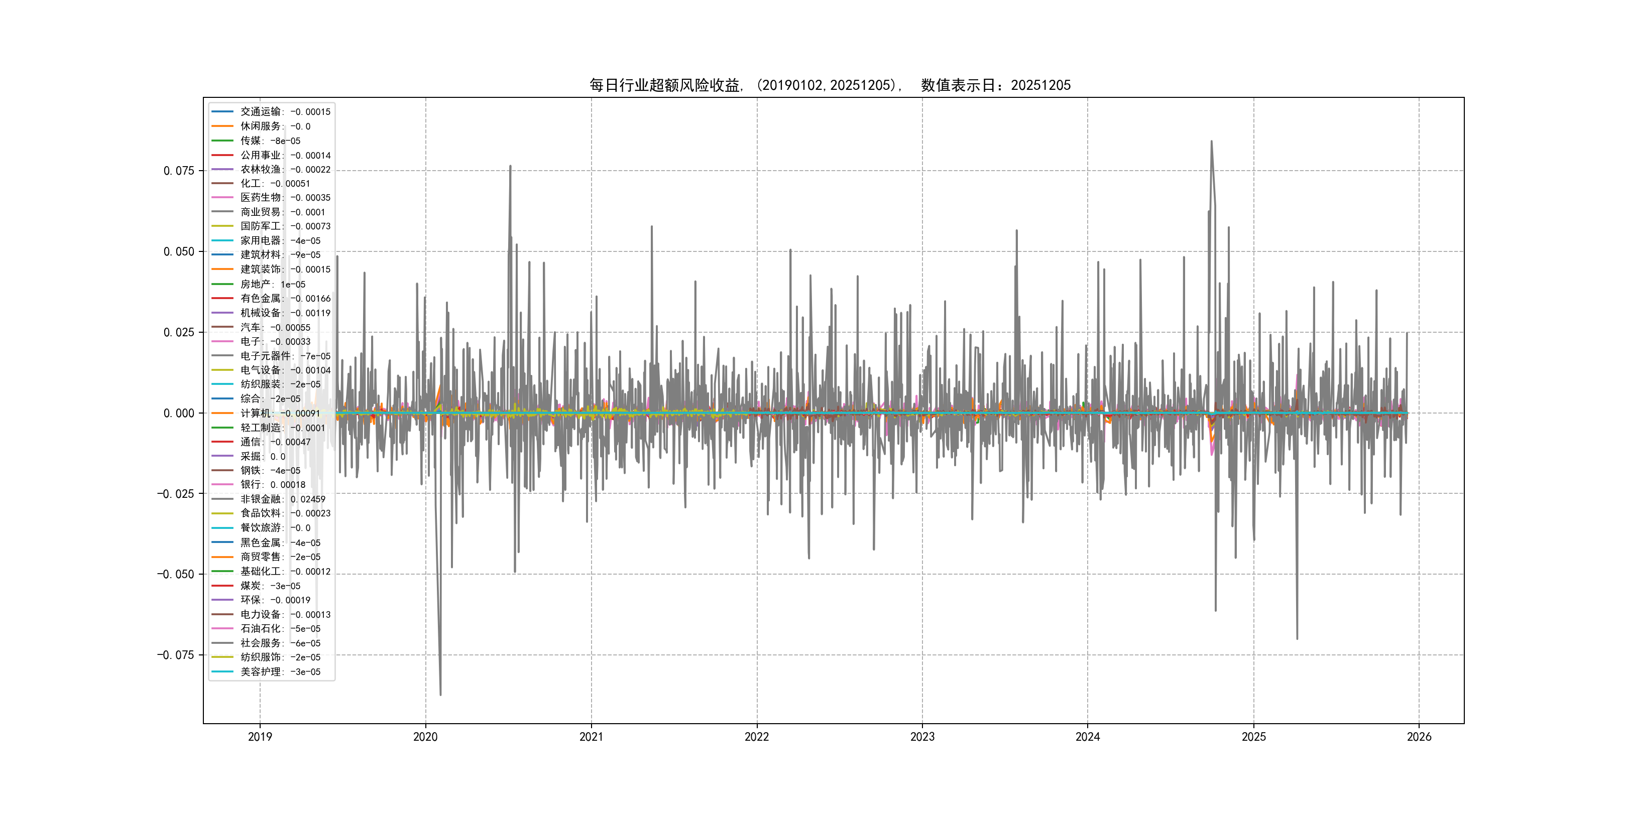Click the 0.000 y-axis tick label
1627x813 pixels.
[179, 413]
